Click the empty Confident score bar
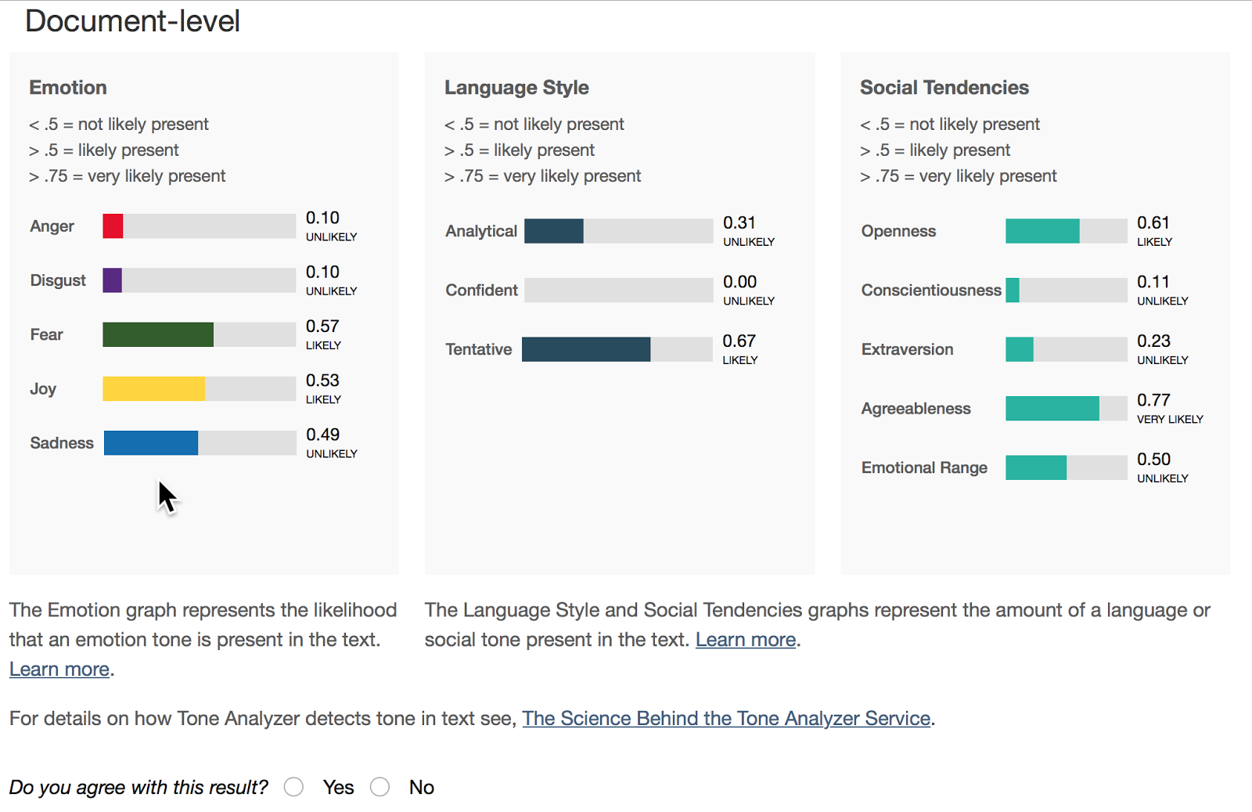This screenshot has height=812, width=1252. point(618,291)
